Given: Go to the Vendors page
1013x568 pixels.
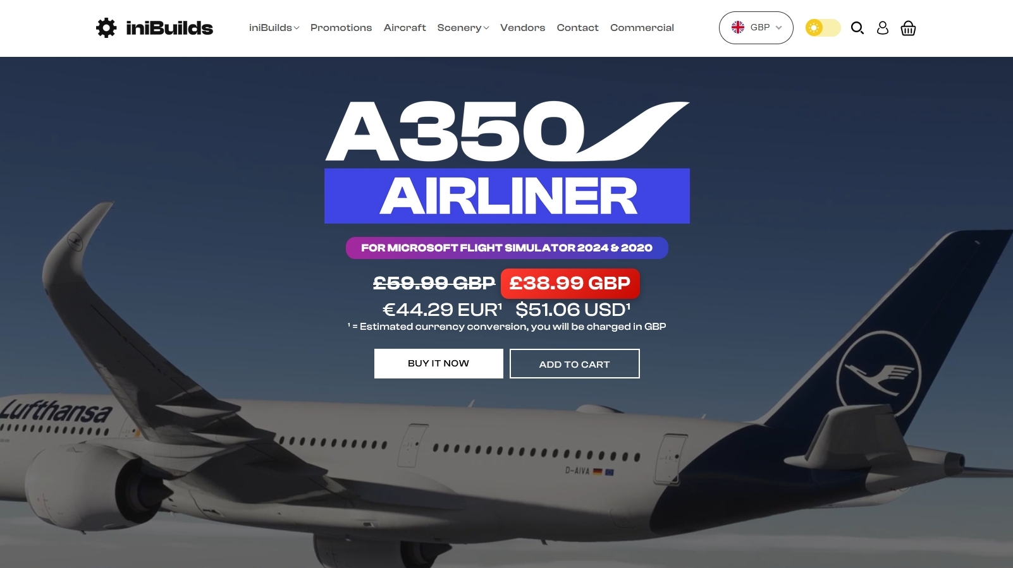Looking at the screenshot, I should coord(522,28).
